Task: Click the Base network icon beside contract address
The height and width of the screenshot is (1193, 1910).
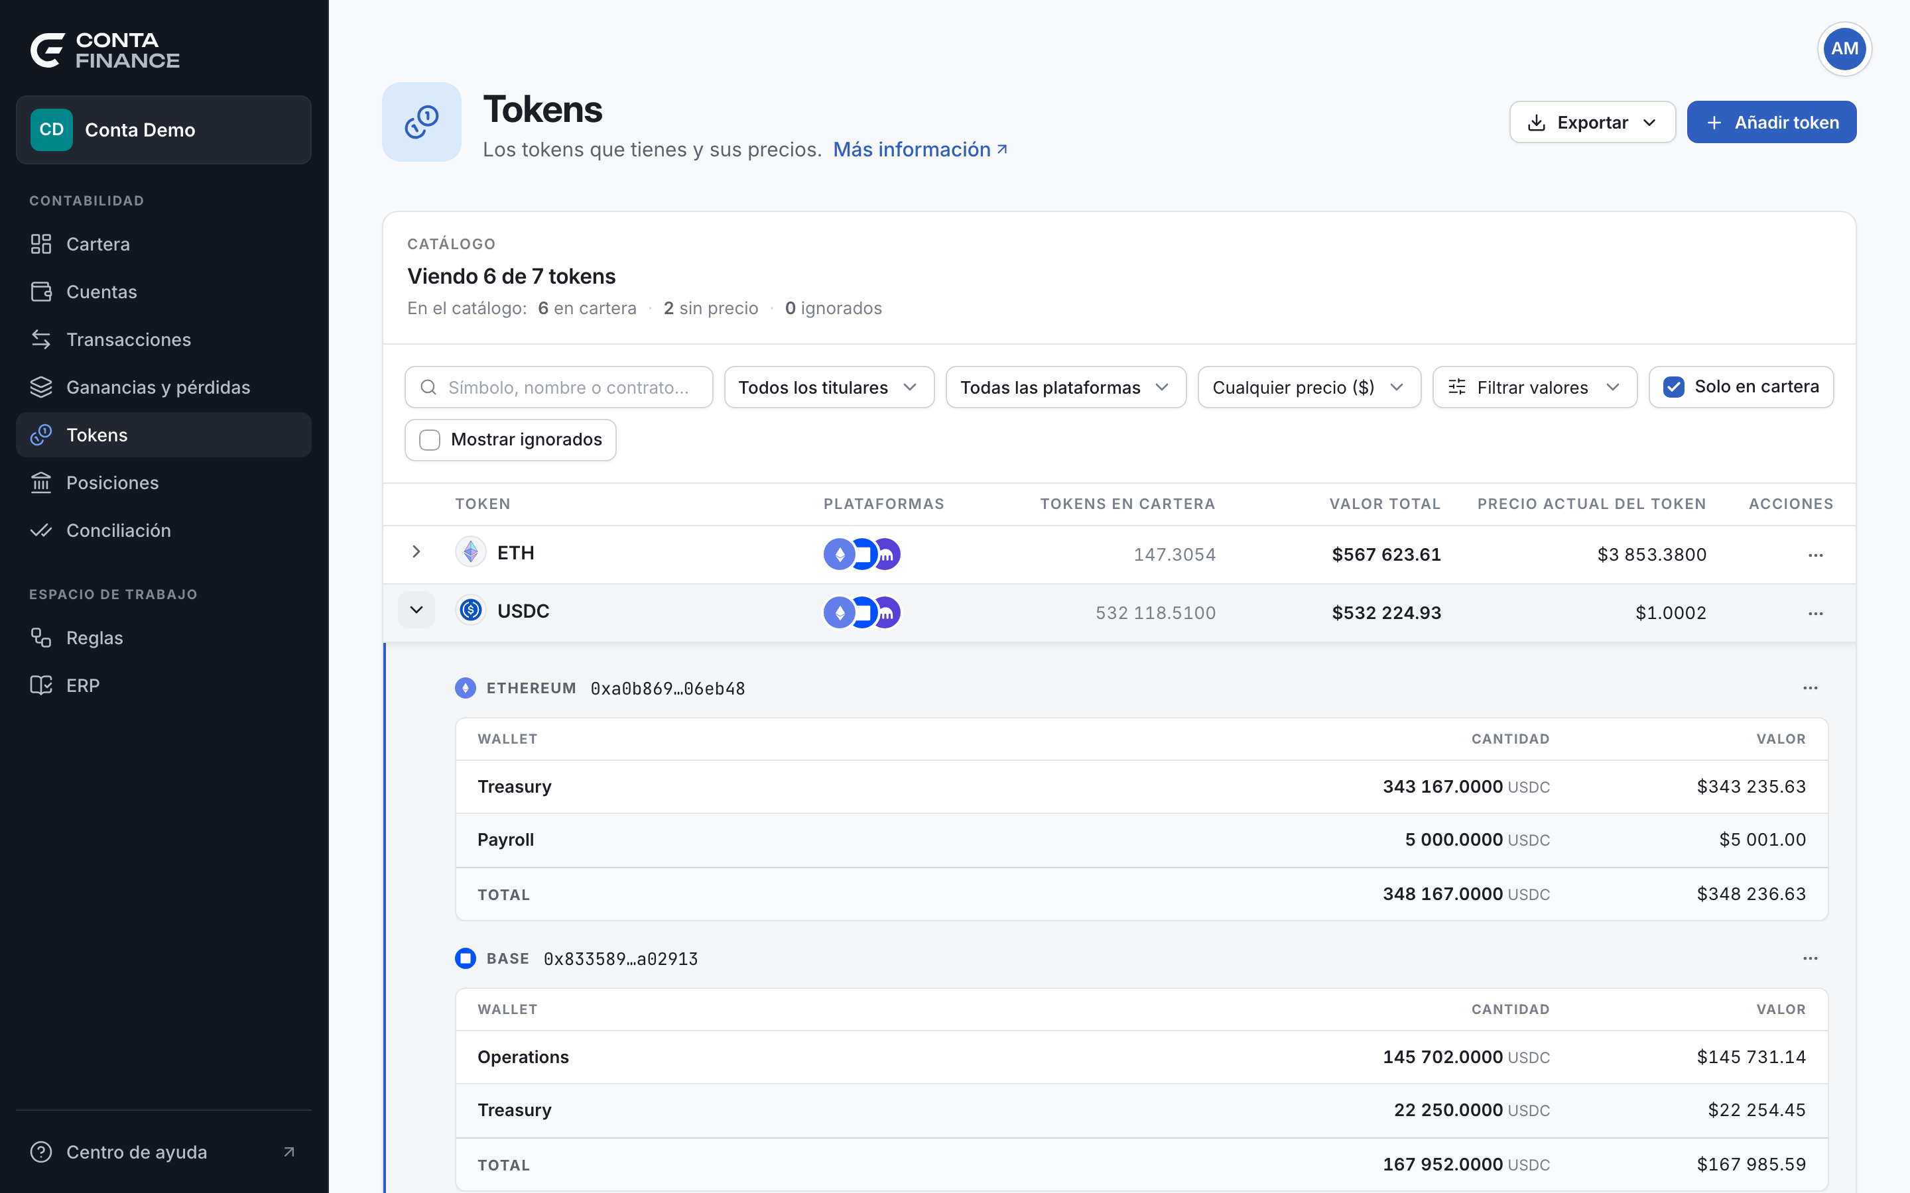Action: tap(465, 958)
